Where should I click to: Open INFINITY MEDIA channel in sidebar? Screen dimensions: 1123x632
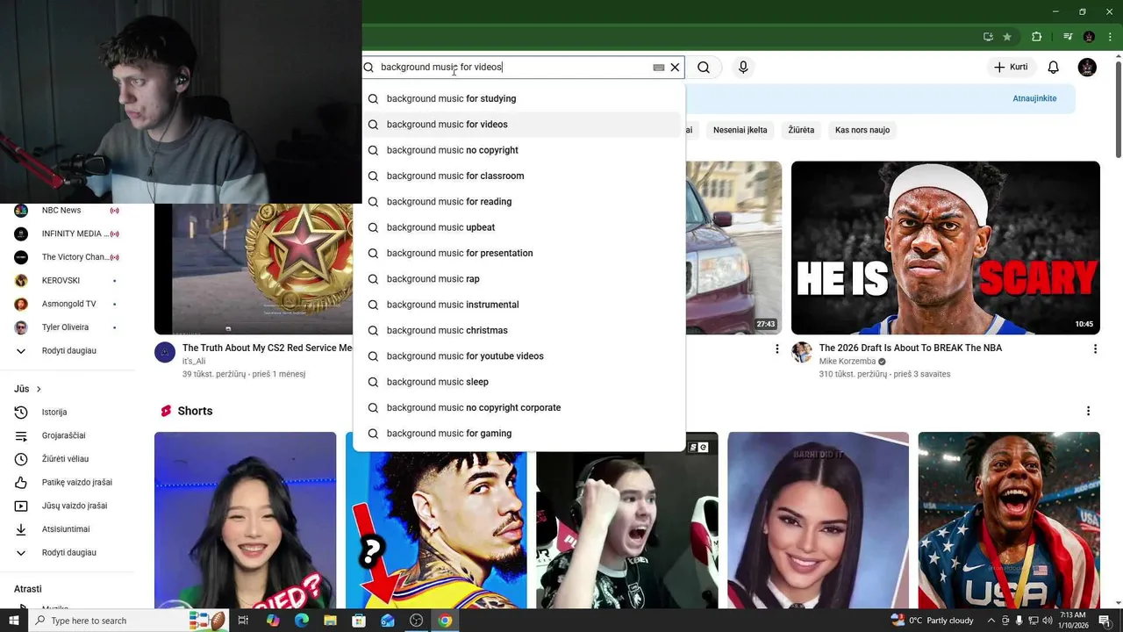point(67,233)
